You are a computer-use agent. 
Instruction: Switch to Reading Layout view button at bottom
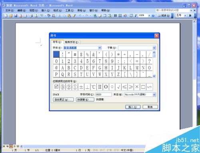click(18, 146)
